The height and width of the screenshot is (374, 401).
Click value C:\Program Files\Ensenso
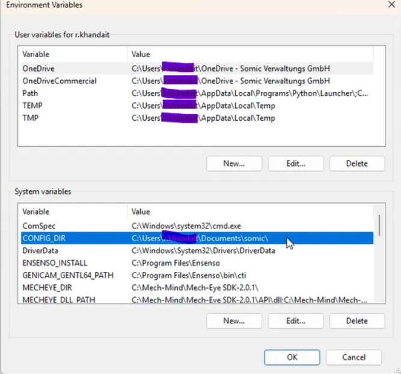[176, 263]
